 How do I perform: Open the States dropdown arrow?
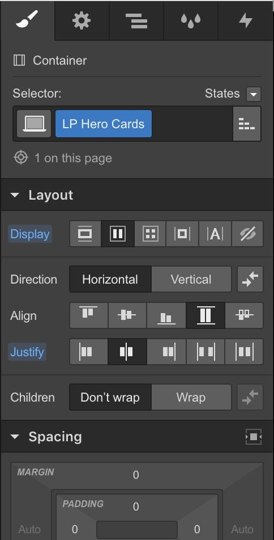(x=254, y=94)
